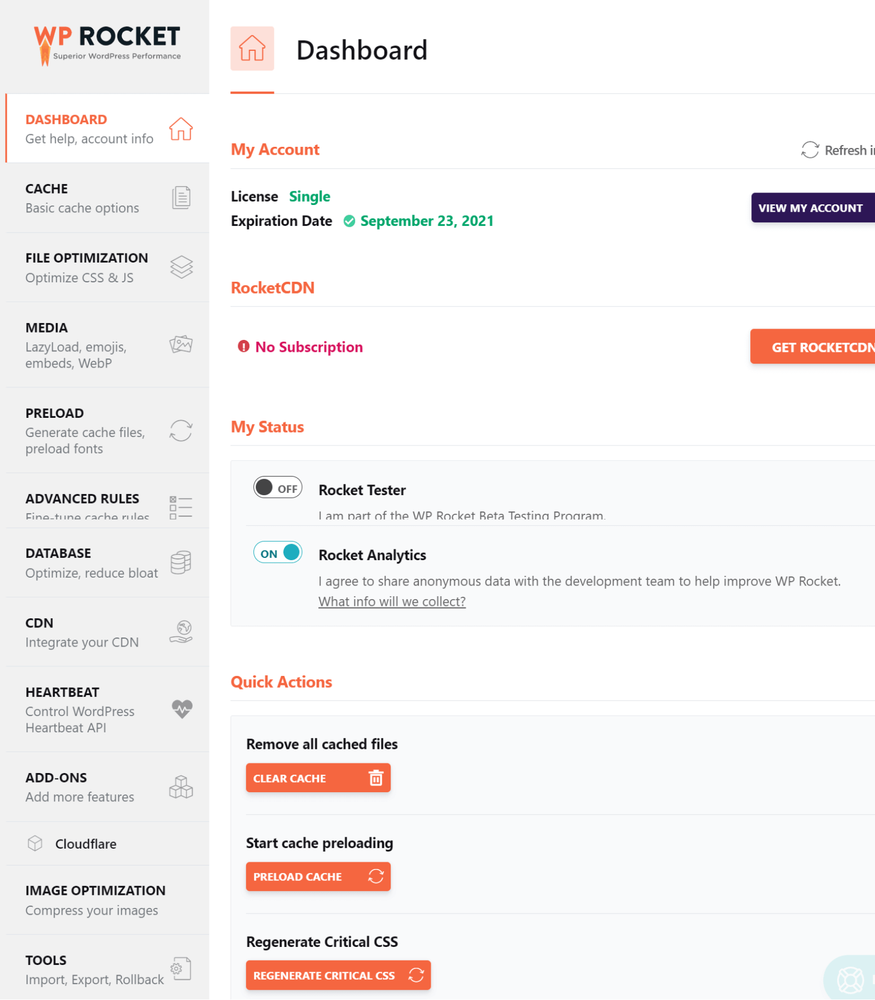Viewport: 875px width, 1000px height.
Task: Go to Cache basic options menu
Action: tap(107, 198)
